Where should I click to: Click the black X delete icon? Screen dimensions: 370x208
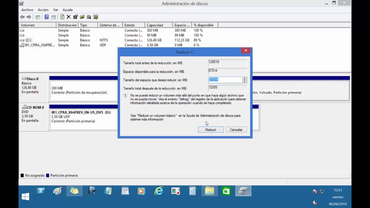69,17
